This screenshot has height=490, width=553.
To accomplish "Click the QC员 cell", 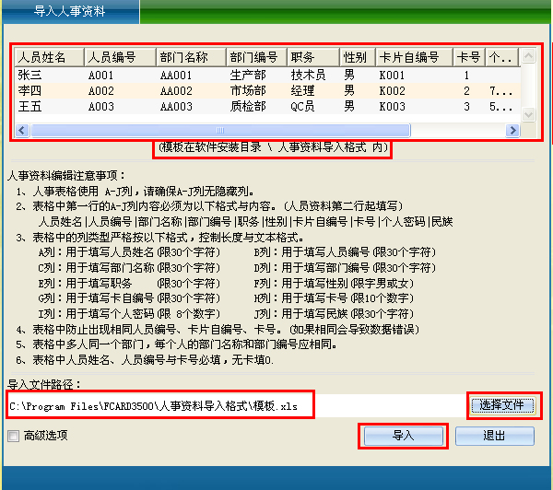I will pos(302,107).
